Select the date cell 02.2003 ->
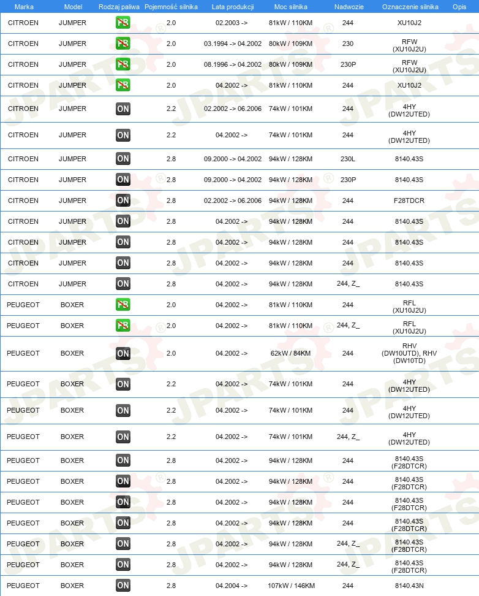The image size is (479, 596). coord(232,23)
